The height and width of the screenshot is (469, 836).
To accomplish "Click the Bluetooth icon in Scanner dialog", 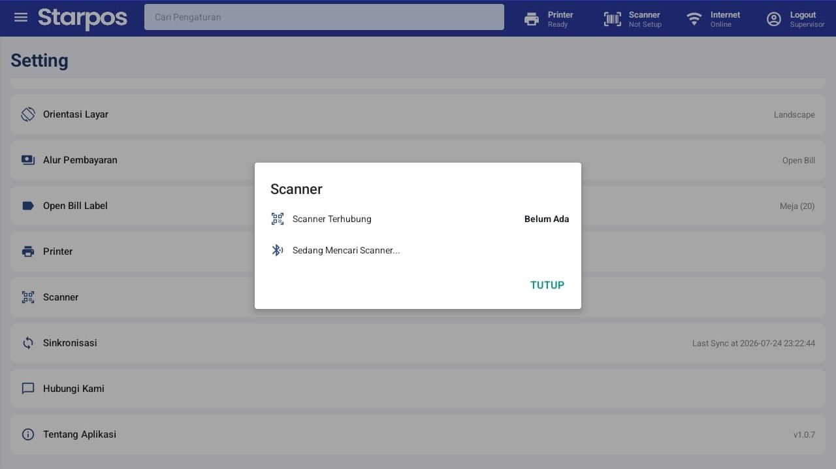I will 278,250.
